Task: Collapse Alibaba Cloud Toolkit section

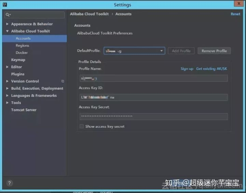Action: coord(7,31)
